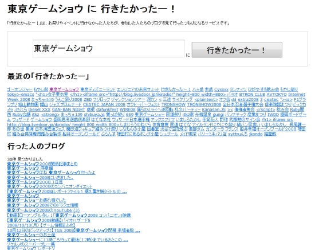Viewport: 315px width, 250px height.
Task: Open the Internet Week 2008 tag link
Action: coord(297,95)
